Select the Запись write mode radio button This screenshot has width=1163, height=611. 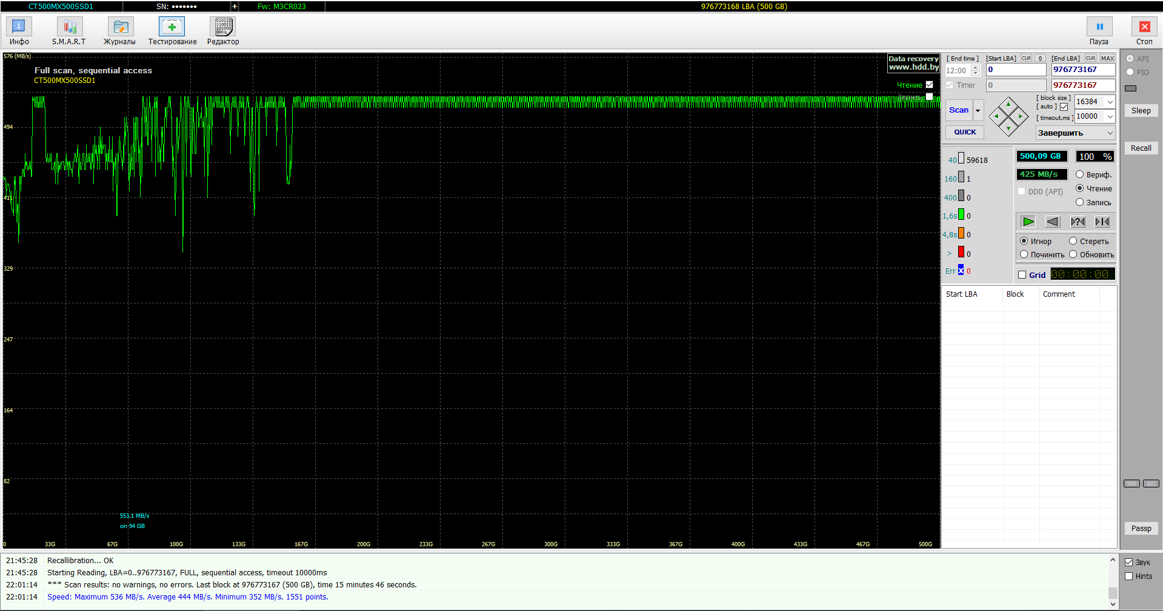[x=1079, y=202]
